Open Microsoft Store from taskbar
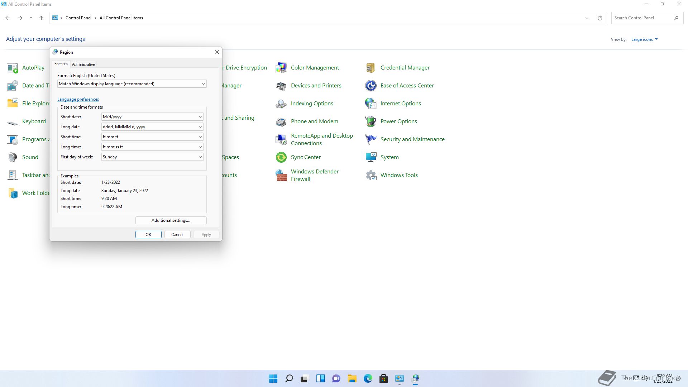The image size is (688, 387). 383,378
